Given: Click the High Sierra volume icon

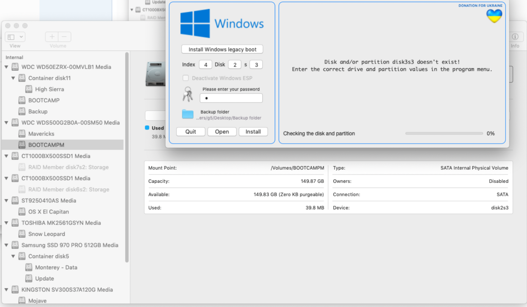Looking at the screenshot, I should click(x=29, y=89).
